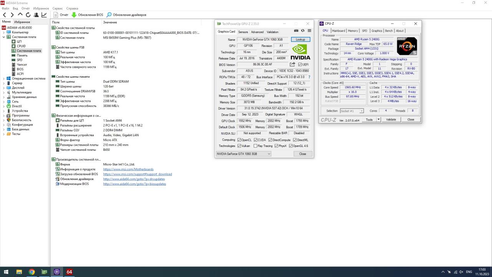Open File Explorer from taskbar
The height and width of the screenshot is (277, 492).
click(19, 272)
